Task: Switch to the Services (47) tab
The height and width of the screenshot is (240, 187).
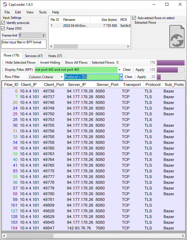Action: click(34, 56)
